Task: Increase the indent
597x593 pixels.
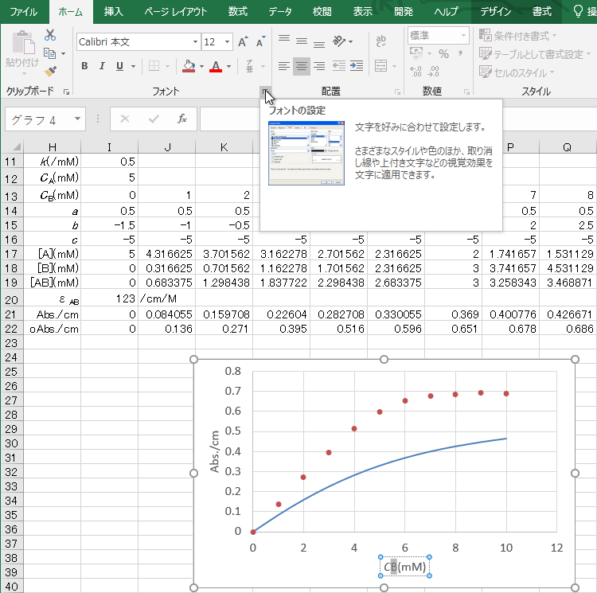Action: coord(357,66)
